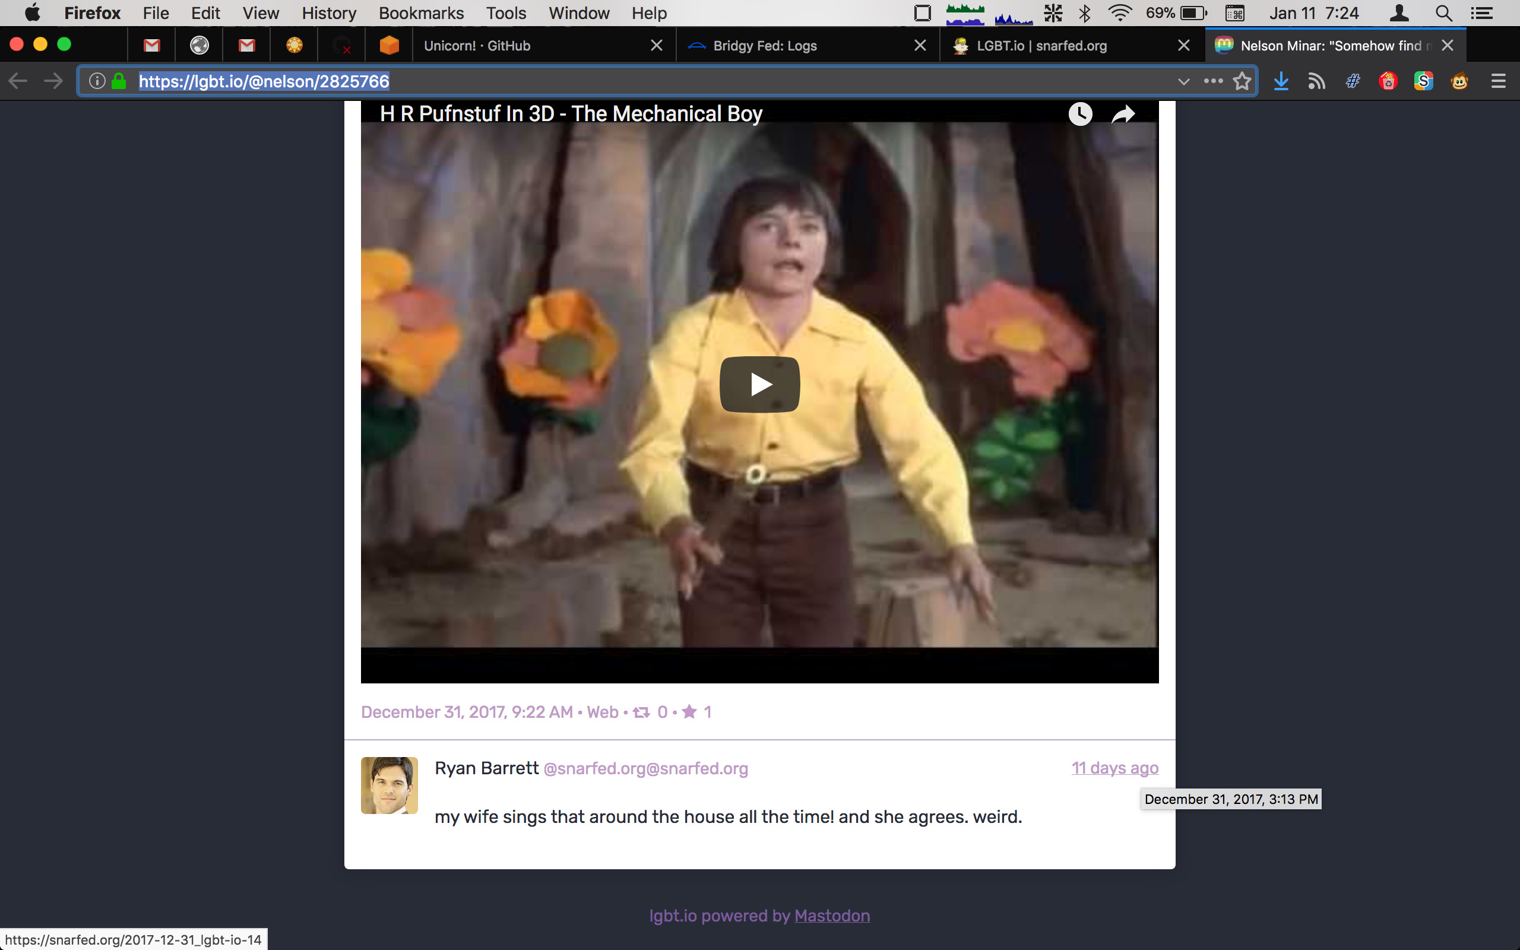Open the Downloads arrow button
The height and width of the screenshot is (950, 1520).
point(1281,81)
